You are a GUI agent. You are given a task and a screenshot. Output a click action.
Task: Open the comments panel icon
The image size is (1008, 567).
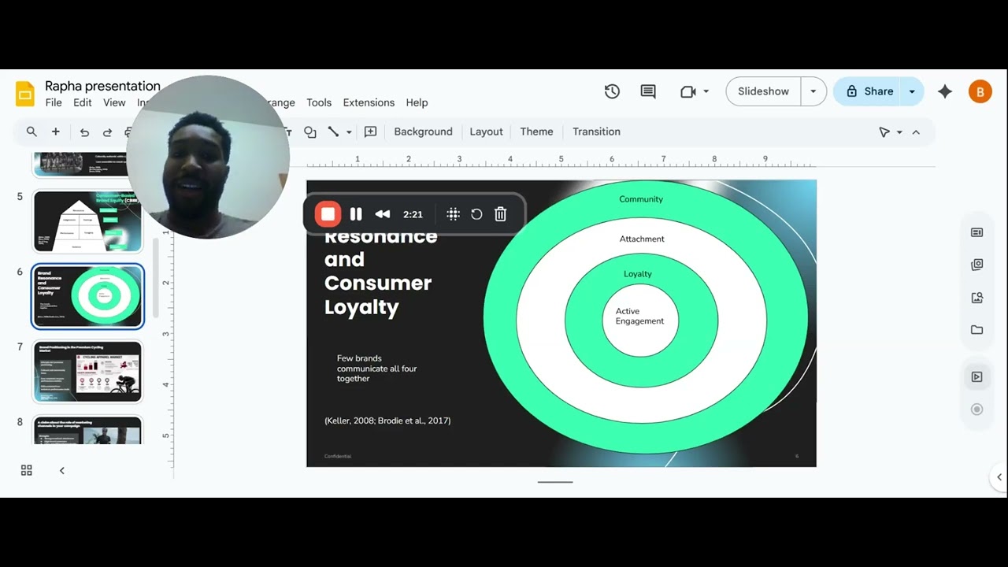click(648, 91)
